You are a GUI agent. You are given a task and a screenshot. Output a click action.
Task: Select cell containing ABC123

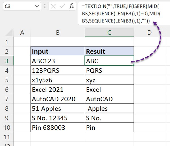[x=58, y=61]
